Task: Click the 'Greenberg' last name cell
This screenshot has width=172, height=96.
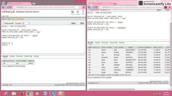Action: (x=117, y=70)
